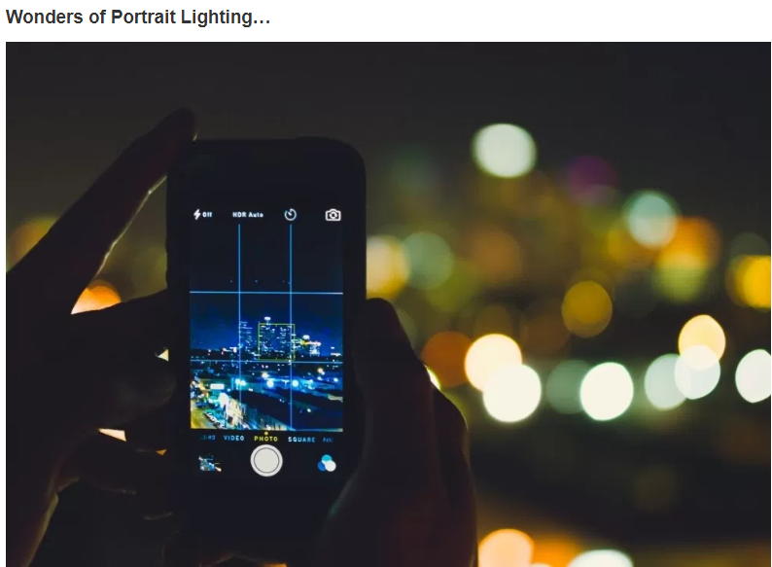Viewport: 772px width, 567px height.
Task: Select the PANO mode at far right
Action: click(x=328, y=440)
